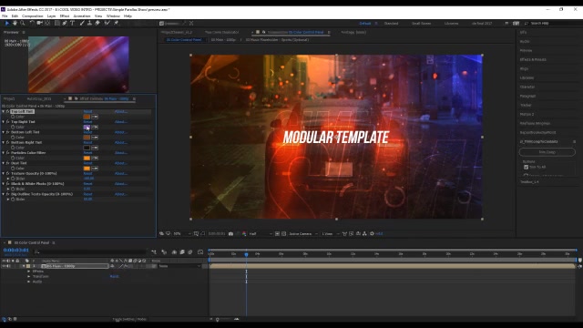Click the timeline current time indicator
The height and width of the screenshot is (328, 583).
point(246,254)
